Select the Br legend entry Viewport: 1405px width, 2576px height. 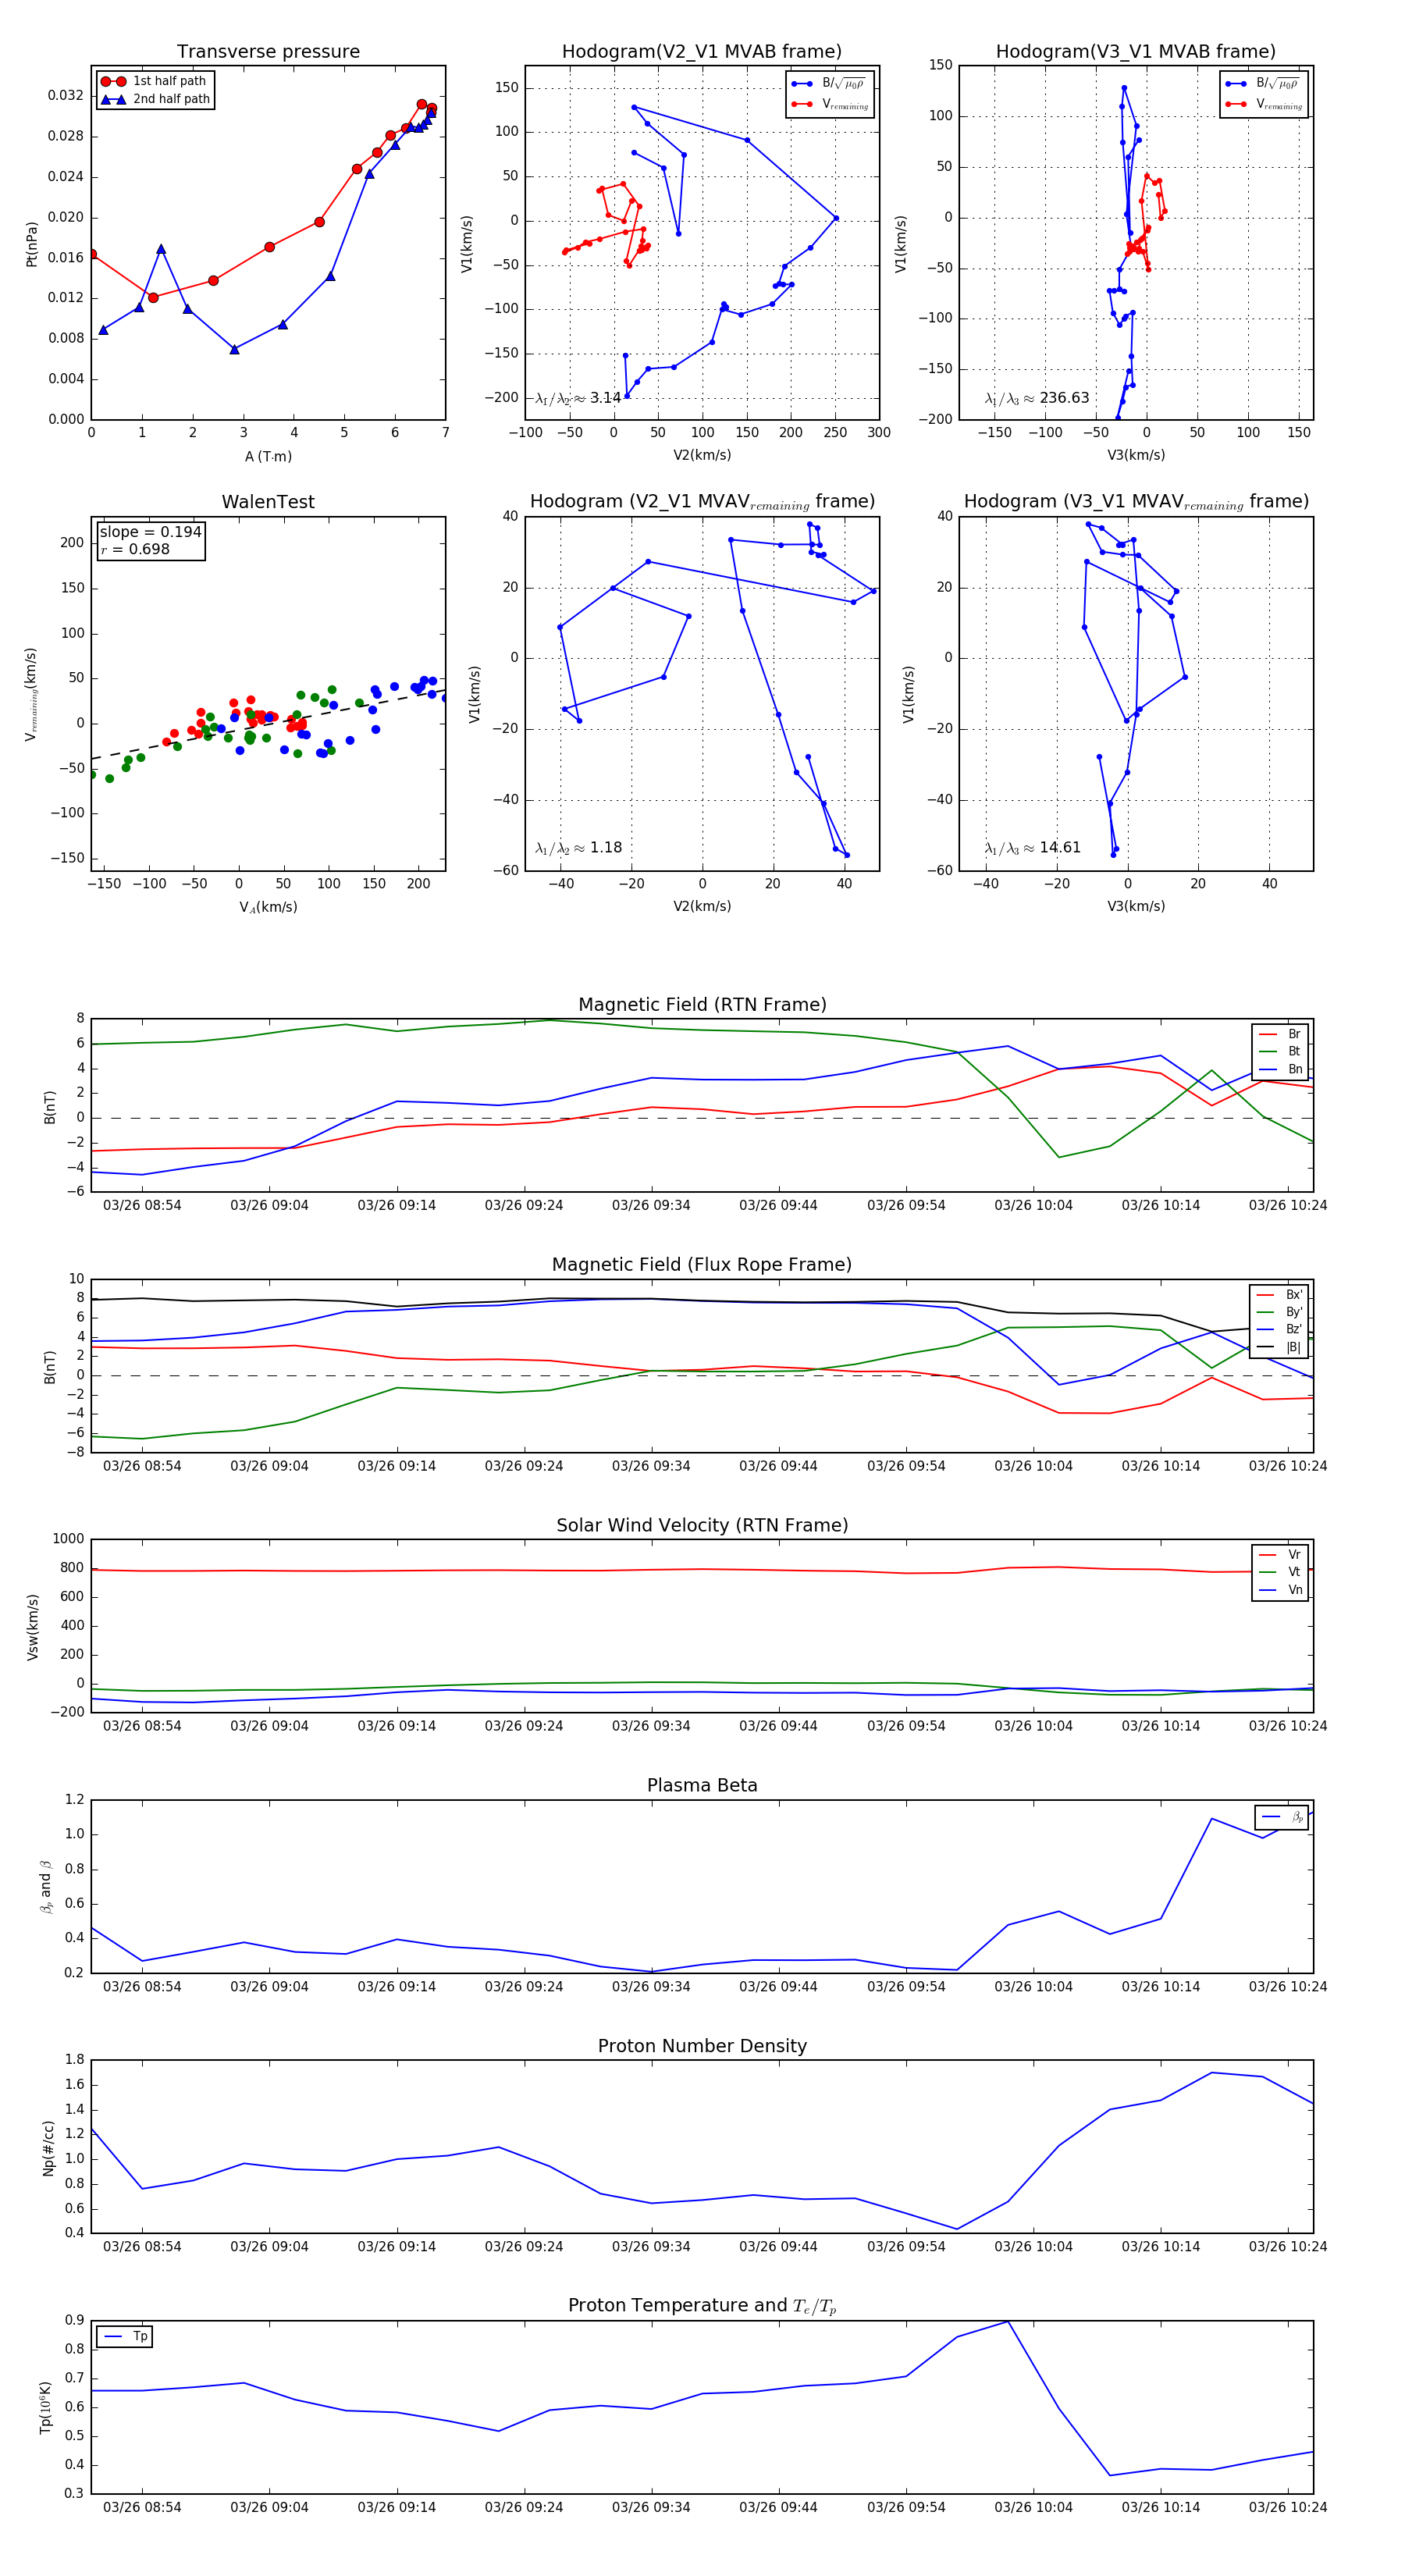1280,1034
